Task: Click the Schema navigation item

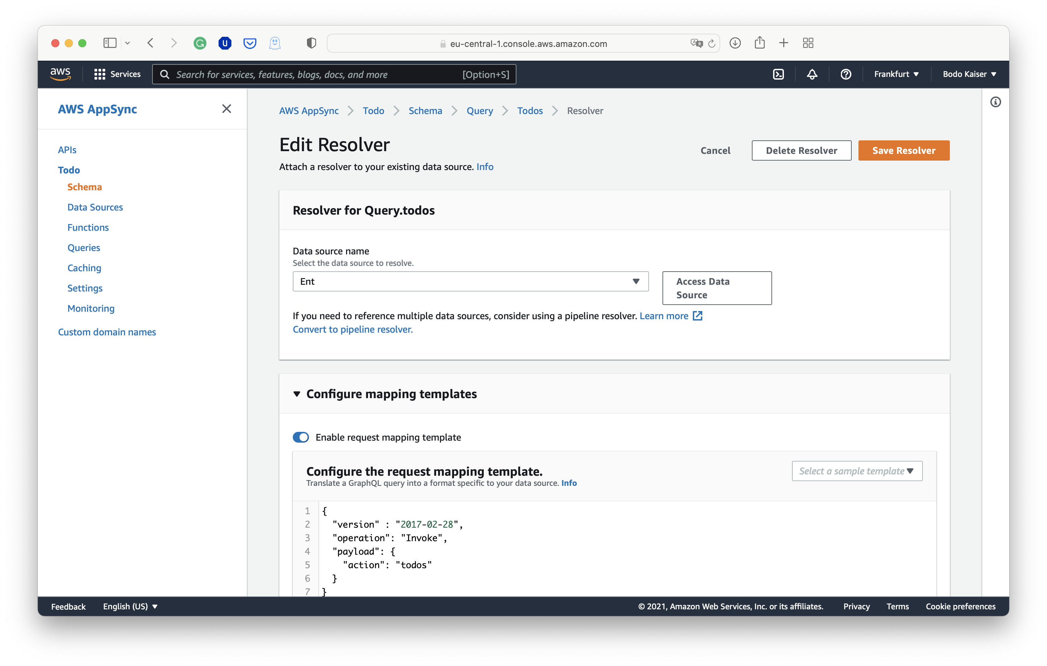Action: tap(85, 186)
